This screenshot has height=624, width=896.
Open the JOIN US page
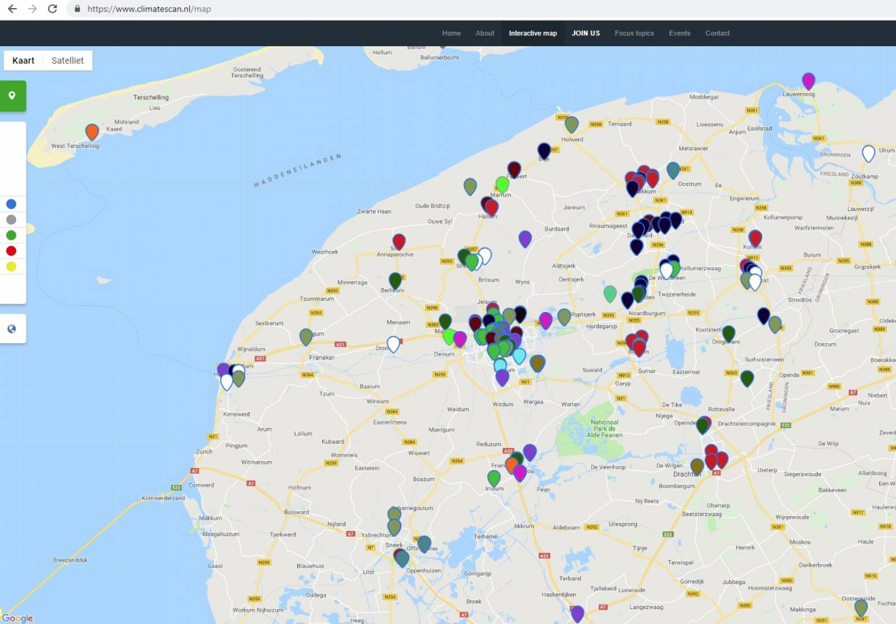(x=585, y=33)
